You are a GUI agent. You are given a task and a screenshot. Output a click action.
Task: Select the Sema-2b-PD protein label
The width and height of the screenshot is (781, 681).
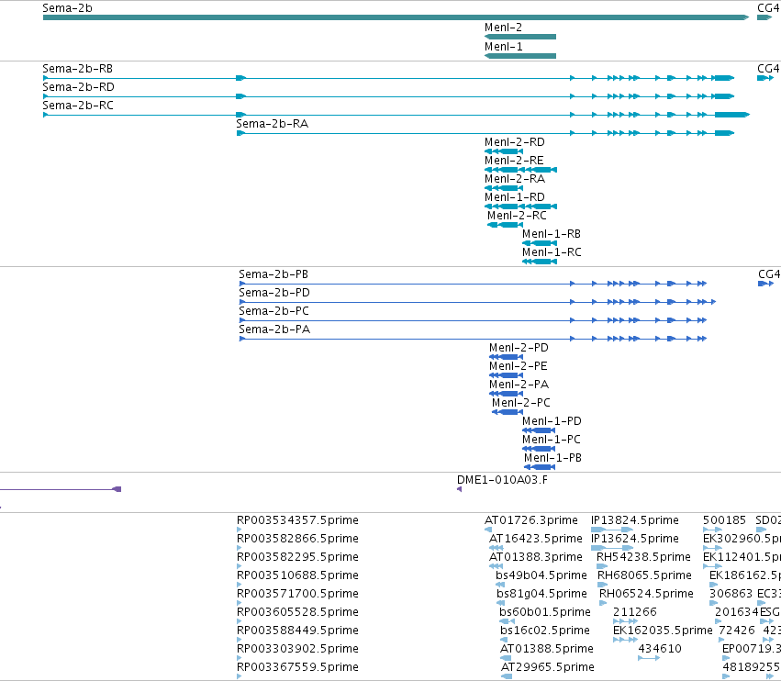click(274, 293)
